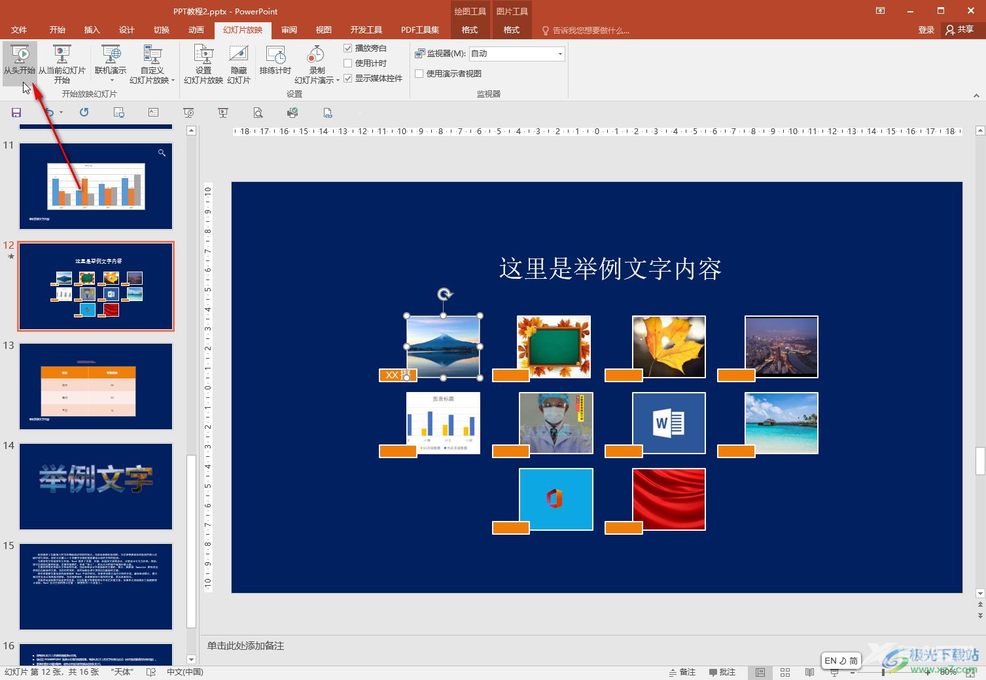Open the Undo history dropdown arrow

(x=62, y=113)
